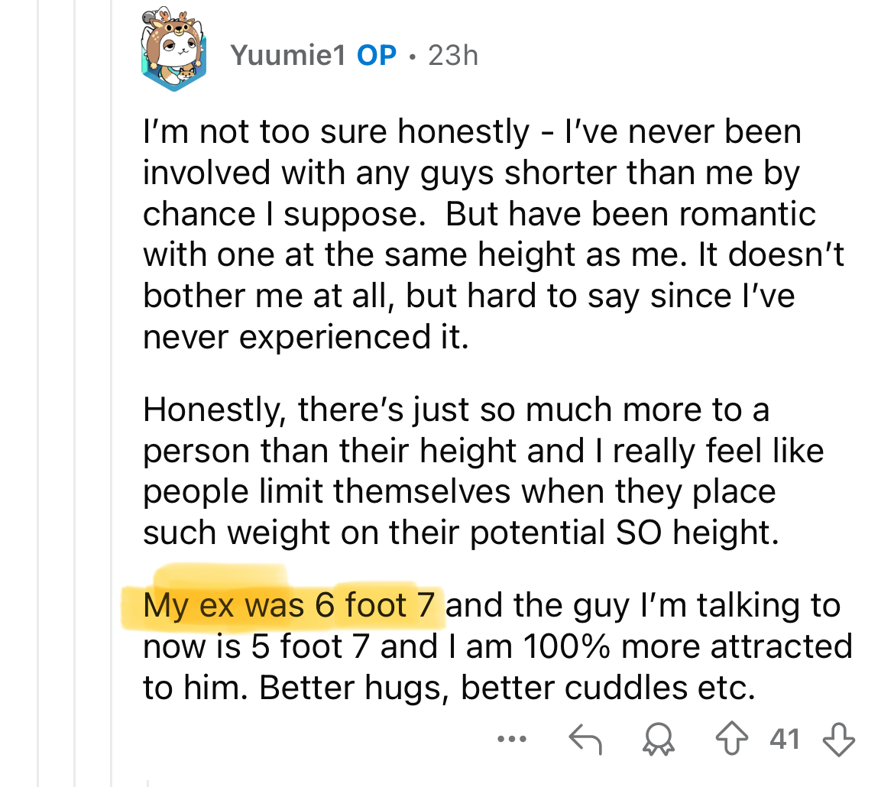Click the 23h comment timestamp

coord(453,55)
